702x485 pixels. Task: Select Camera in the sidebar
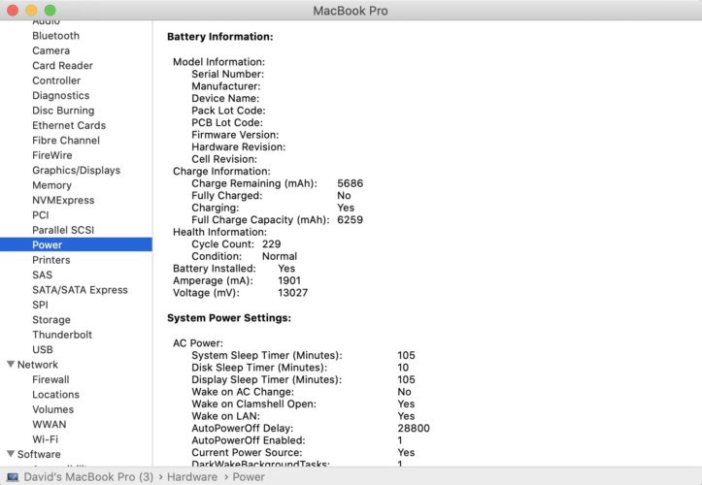51,50
